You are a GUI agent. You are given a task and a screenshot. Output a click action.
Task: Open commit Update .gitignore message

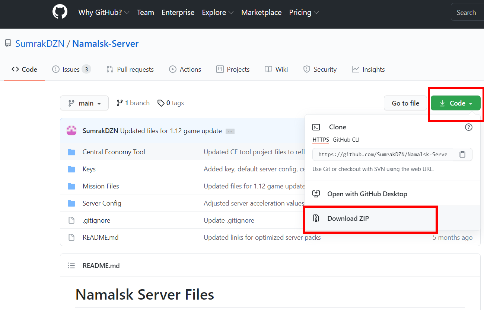(x=229, y=220)
